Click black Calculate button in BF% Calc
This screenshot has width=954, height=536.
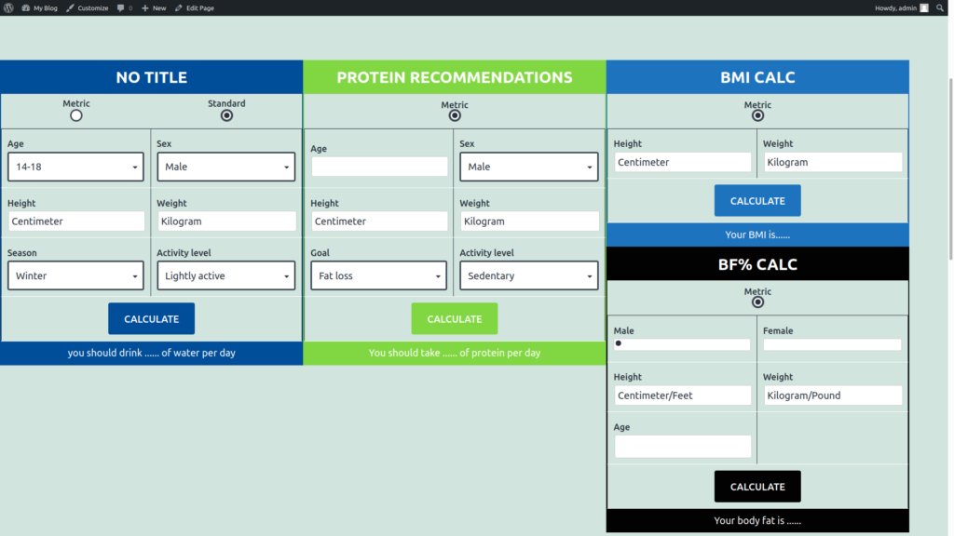coord(757,486)
